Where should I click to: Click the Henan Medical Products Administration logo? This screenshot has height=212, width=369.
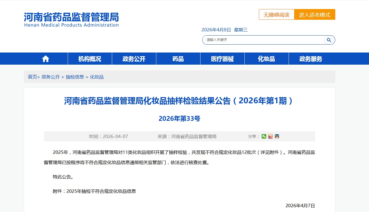[x=71, y=20]
